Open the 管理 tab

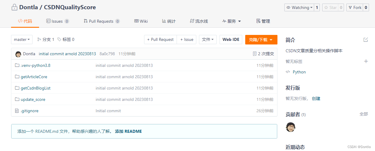click(x=263, y=21)
